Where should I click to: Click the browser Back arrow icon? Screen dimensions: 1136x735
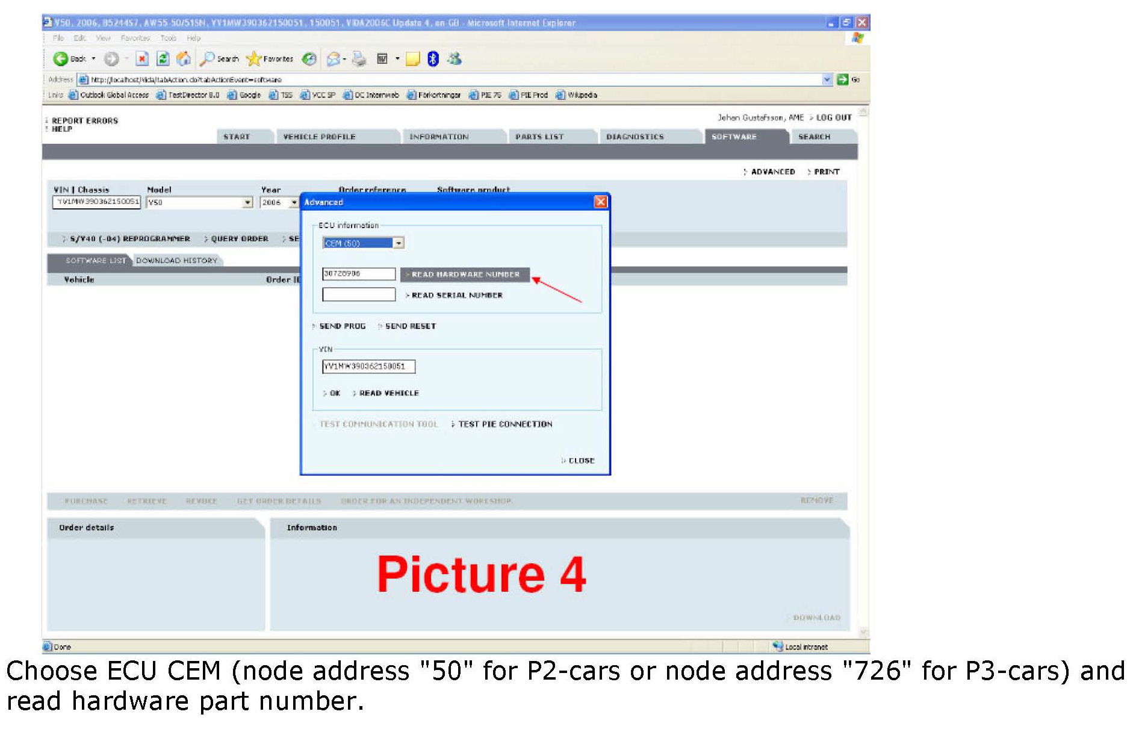point(60,58)
